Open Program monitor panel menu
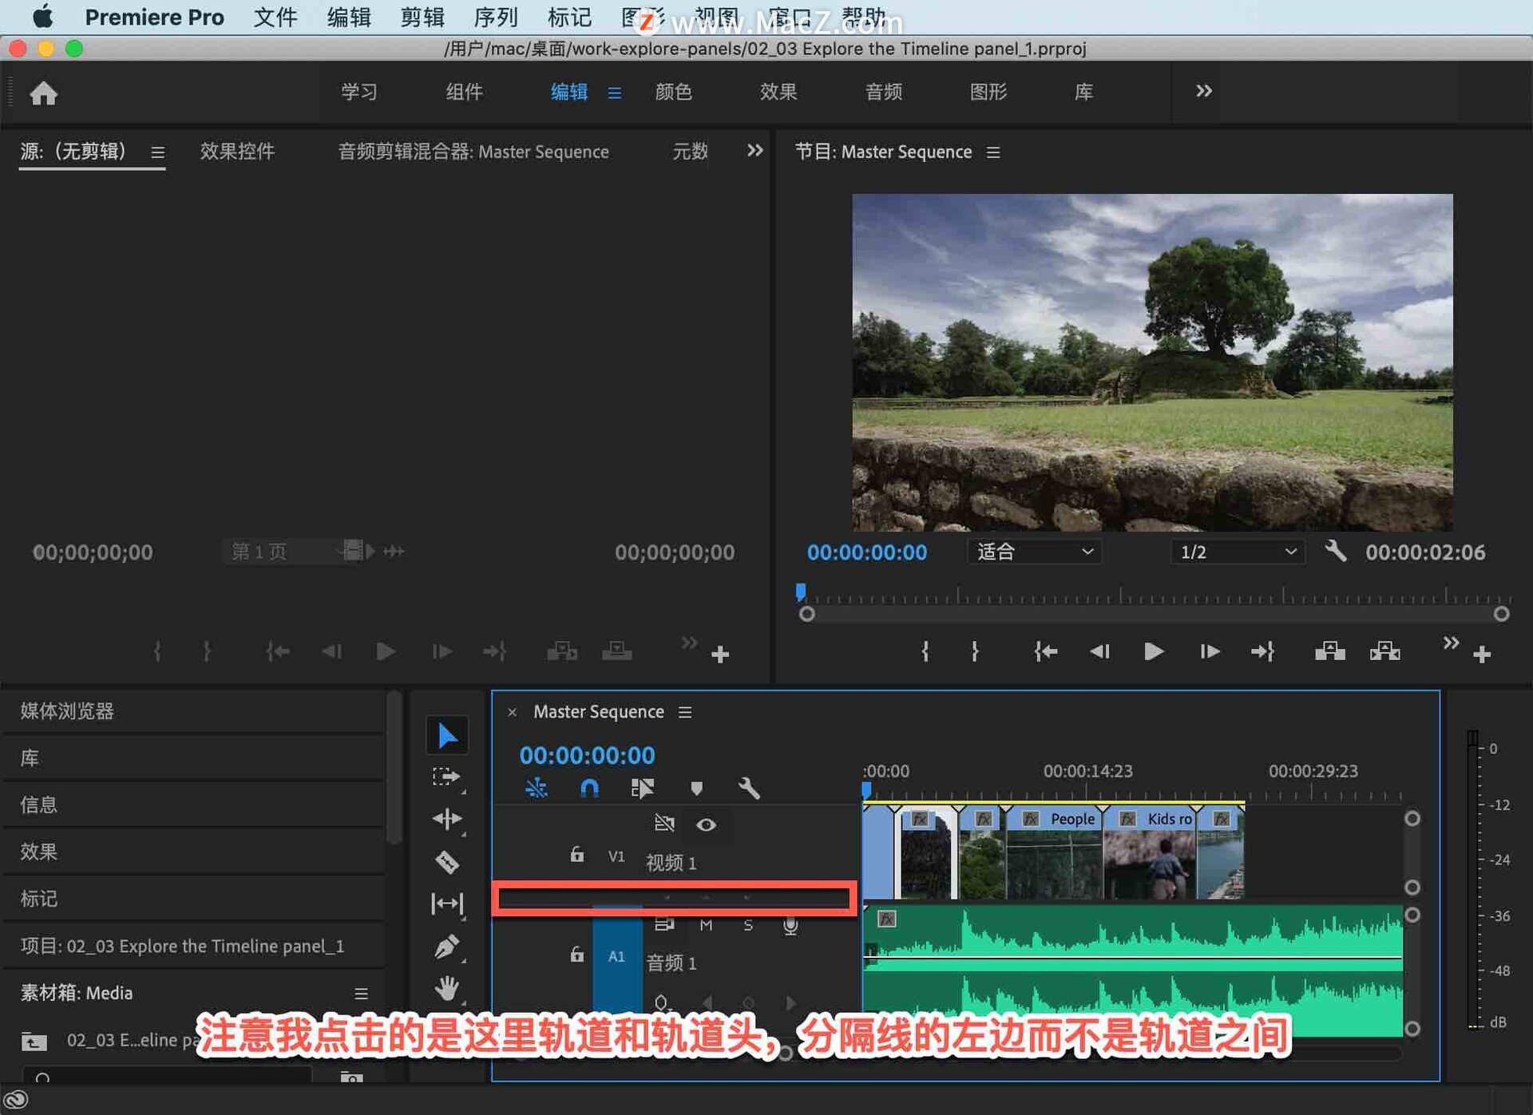This screenshot has height=1115, width=1533. 993,152
